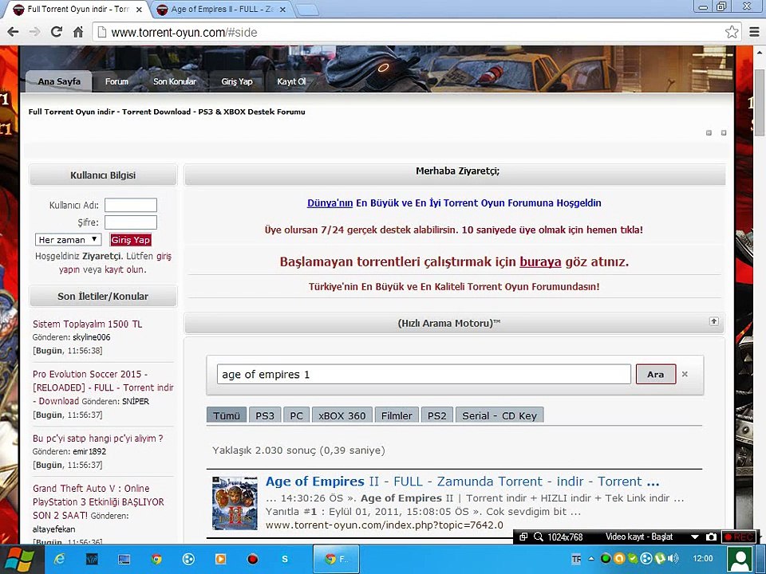
Task: Take a screenshot with the camera icon
Action: coord(711,537)
